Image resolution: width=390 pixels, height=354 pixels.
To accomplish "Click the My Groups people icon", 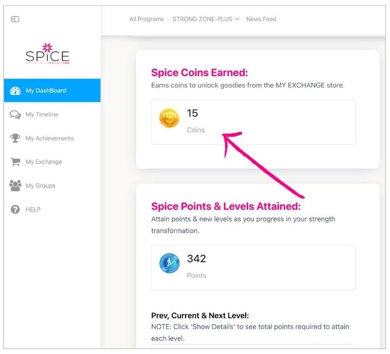I will pyautogui.click(x=15, y=186).
